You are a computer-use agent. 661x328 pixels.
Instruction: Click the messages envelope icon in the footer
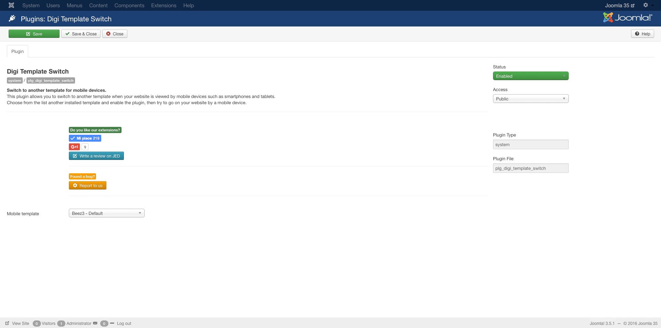[x=95, y=323]
